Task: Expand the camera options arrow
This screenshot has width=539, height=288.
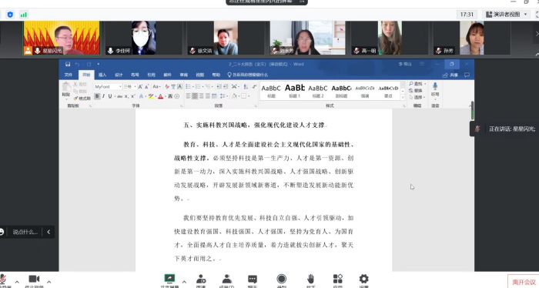Action: pos(49,282)
